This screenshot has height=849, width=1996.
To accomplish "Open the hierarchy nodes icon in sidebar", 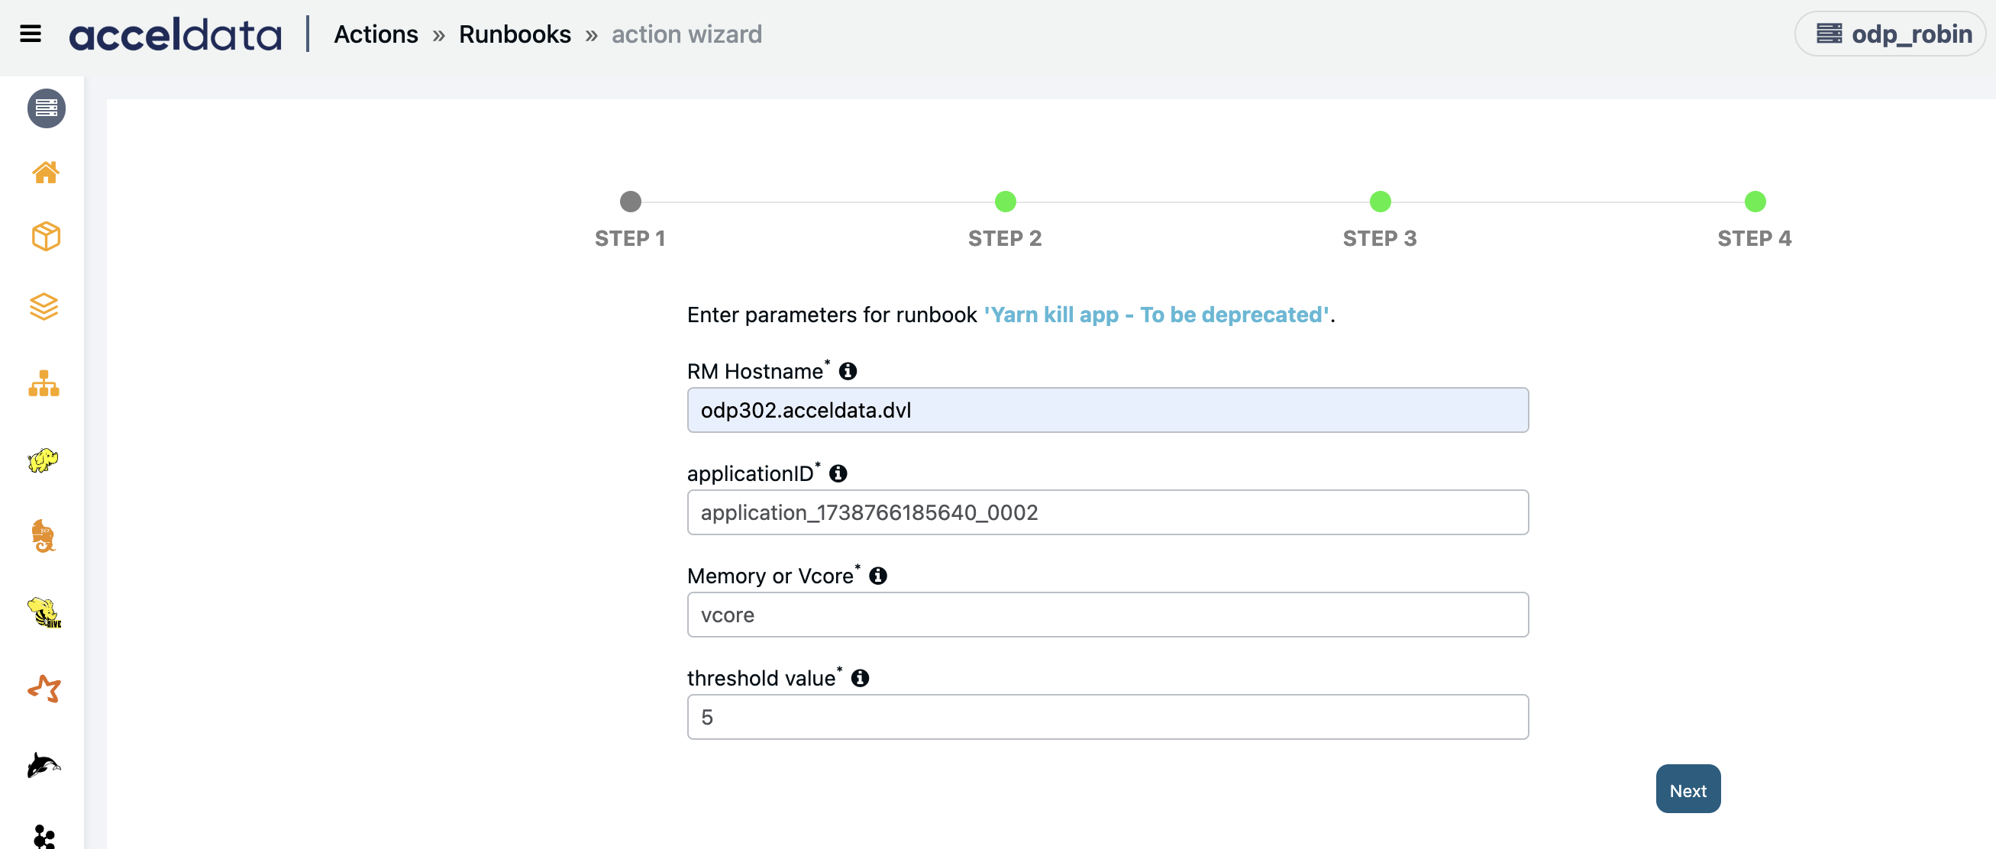I will [x=44, y=383].
